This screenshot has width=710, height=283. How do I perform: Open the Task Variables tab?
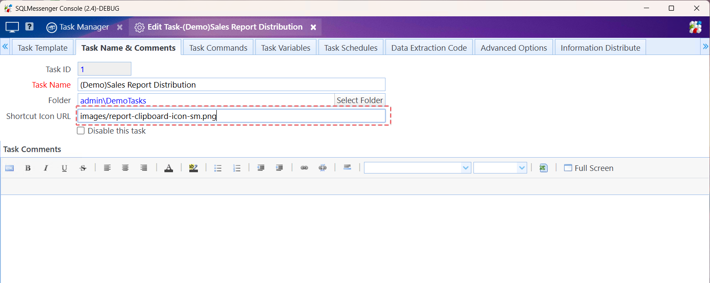tap(285, 48)
